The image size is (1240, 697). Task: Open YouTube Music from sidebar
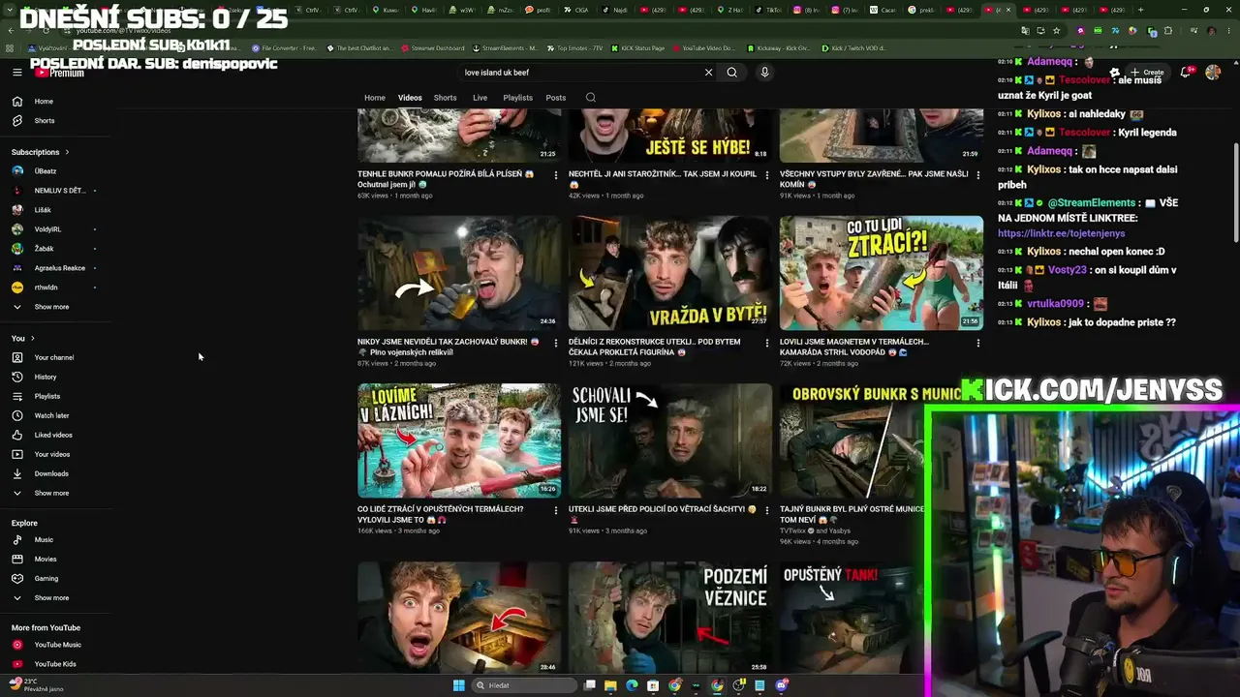point(58,645)
